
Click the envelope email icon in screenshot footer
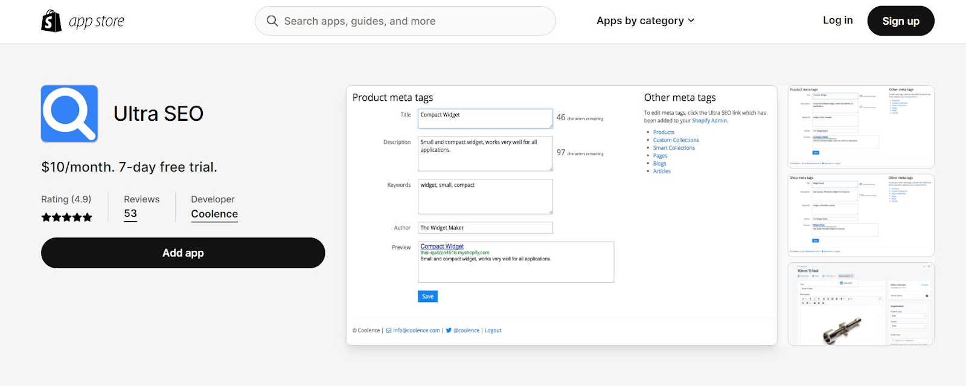click(389, 330)
